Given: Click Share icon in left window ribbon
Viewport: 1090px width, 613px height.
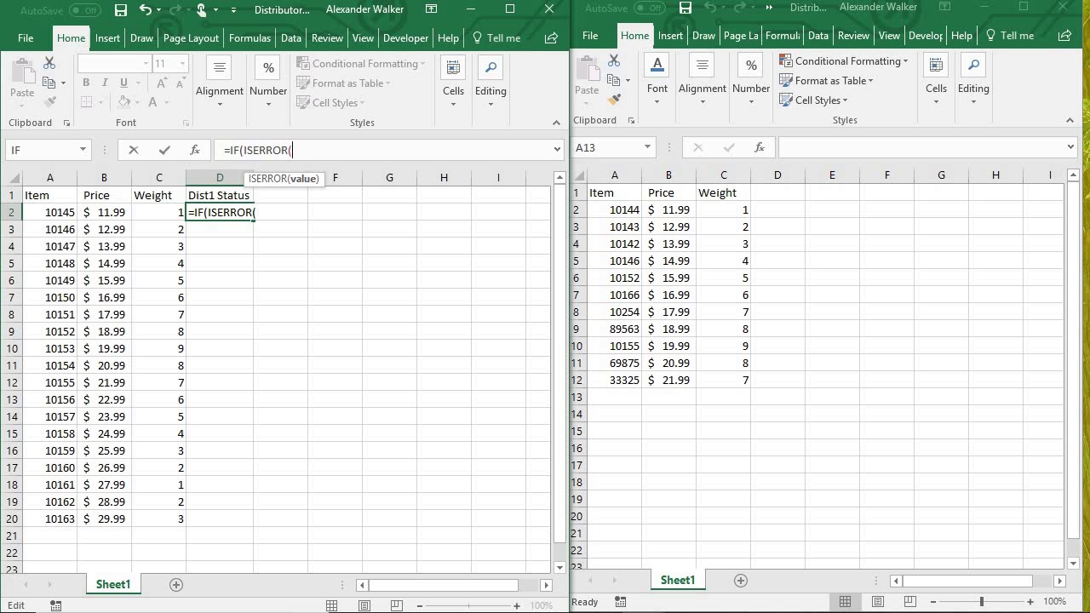Looking at the screenshot, I should (x=551, y=37).
